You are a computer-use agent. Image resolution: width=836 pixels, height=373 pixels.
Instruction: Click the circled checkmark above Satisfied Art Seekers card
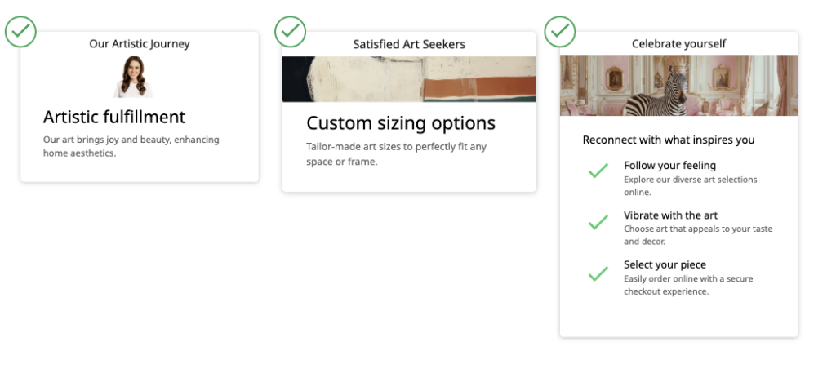pos(290,32)
